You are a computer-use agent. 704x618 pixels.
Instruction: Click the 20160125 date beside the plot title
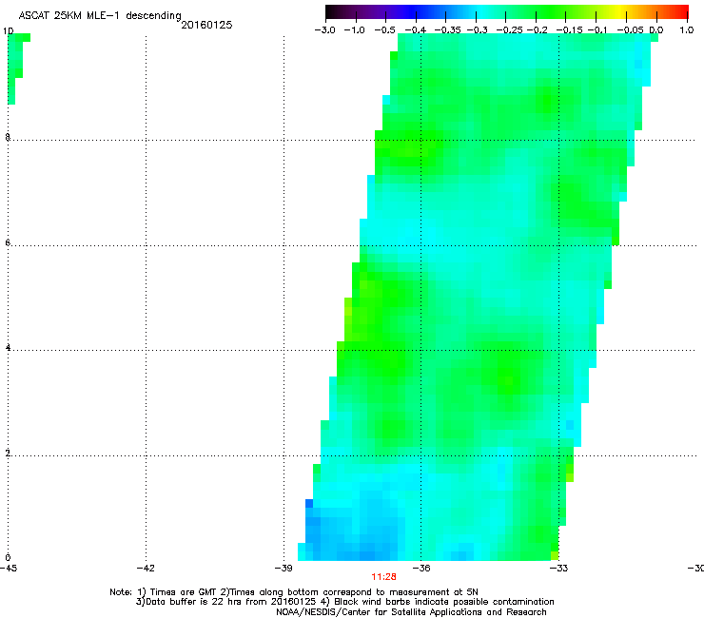(206, 25)
